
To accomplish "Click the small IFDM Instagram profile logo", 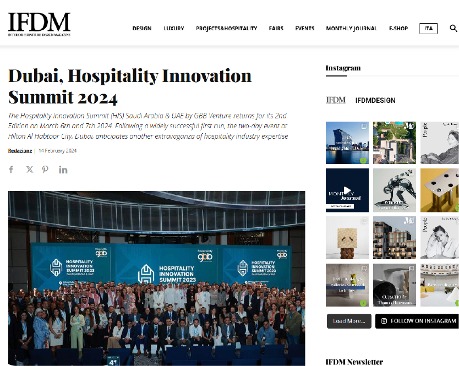I will [336, 100].
